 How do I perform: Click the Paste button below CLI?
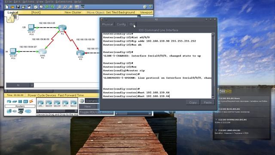point(208,102)
